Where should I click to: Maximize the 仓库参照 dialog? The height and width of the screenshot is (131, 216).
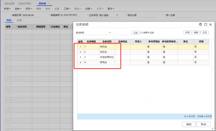point(206,24)
